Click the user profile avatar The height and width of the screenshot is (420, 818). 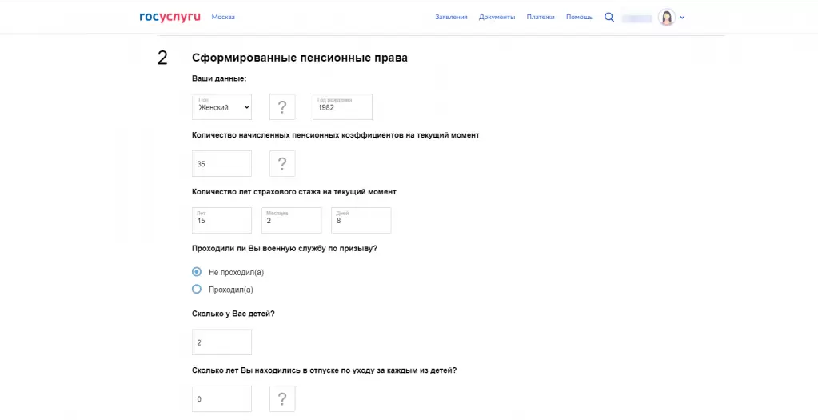[x=666, y=17]
